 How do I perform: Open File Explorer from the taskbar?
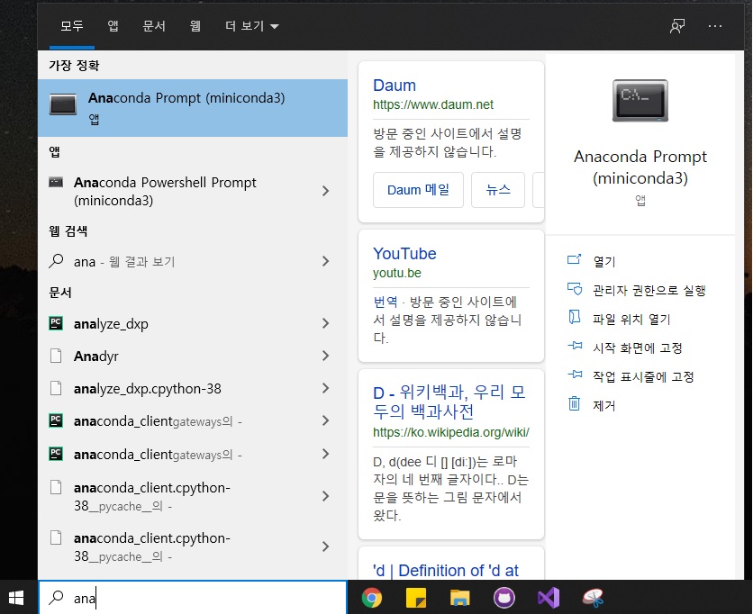pyautogui.click(x=460, y=598)
